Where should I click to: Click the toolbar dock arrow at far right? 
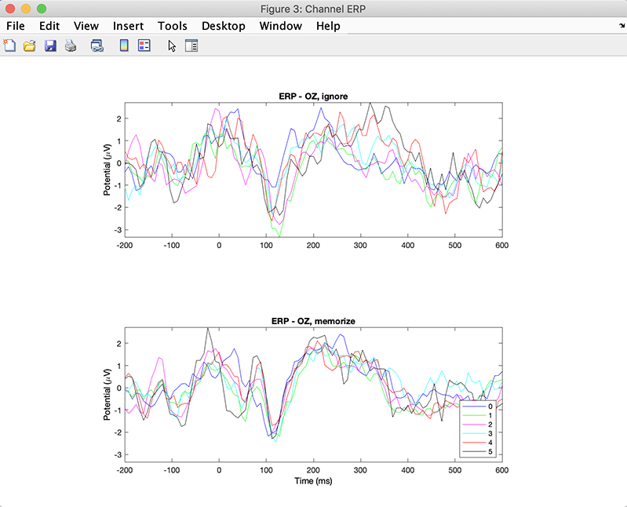[x=621, y=26]
